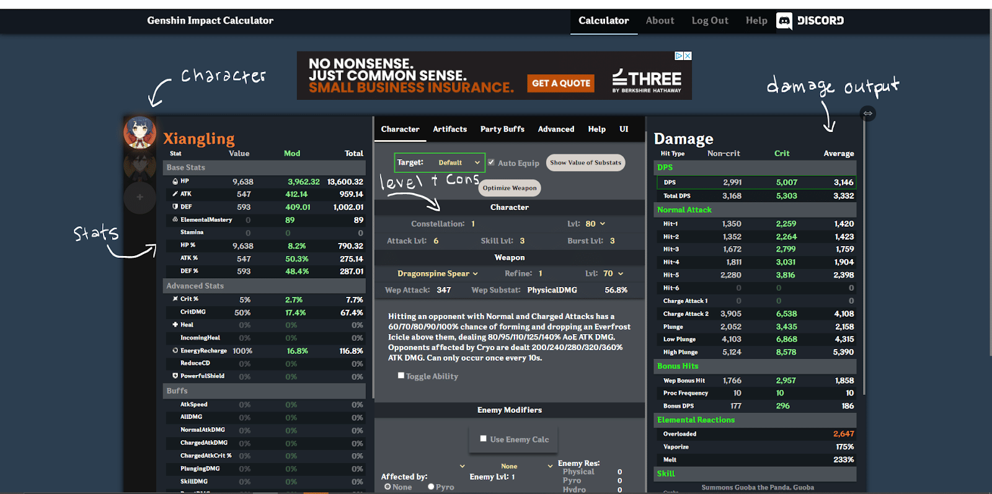The height and width of the screenshot is (494, 992).
Task: Select the None affected-by radio button
Action: pyautogui.click(x=387, y=487)
